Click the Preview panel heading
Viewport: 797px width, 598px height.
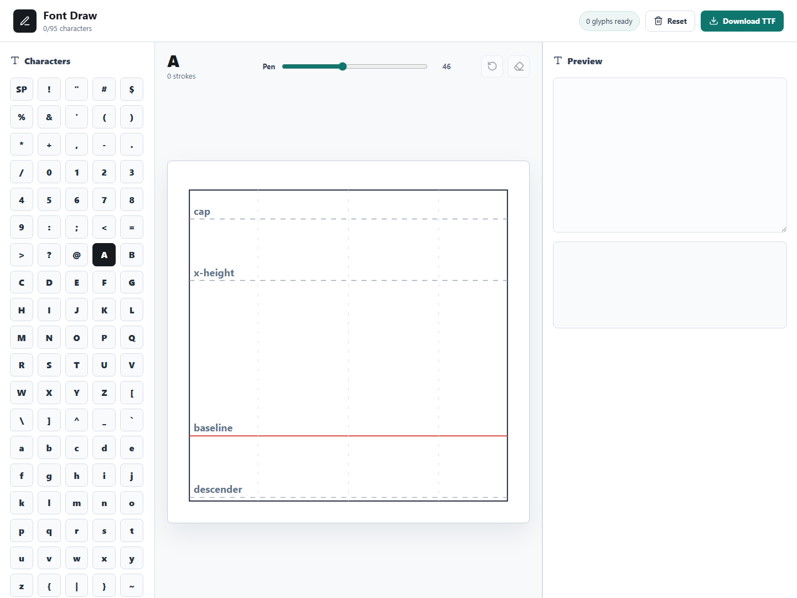pos(584,61)
